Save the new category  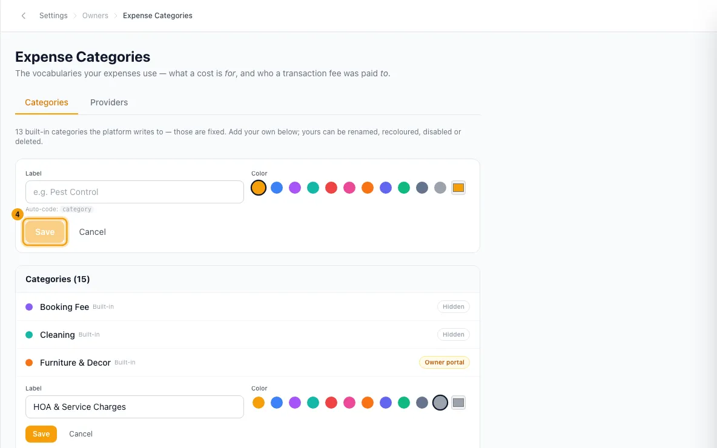point(45,232)
